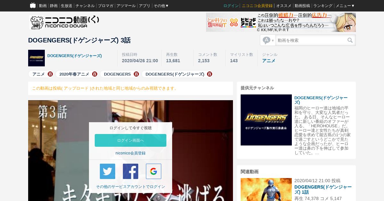
Task: Log in with the Facebook icon
Action: (131, 171)
